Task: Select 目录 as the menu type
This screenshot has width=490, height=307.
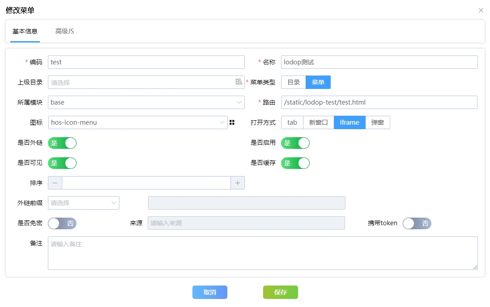Action: pyautogui.click(x=294, y=82)
